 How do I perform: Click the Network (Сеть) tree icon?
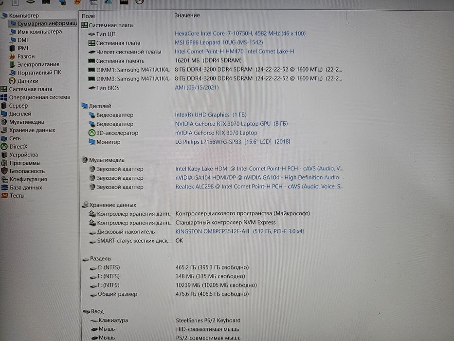coord(4,138)
